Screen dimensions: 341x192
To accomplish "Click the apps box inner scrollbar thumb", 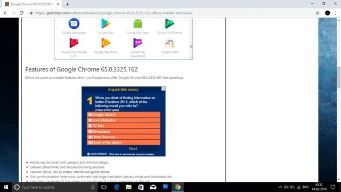I will pos(191,46).
